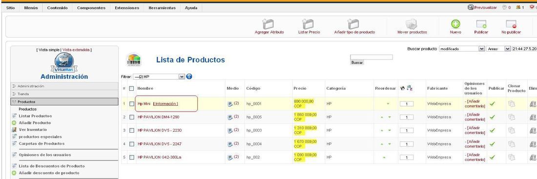Toggle published checkmark for HP PAVILION DV5 - 2247
Screen dimensions: 537x179
[x=492, y=144]
